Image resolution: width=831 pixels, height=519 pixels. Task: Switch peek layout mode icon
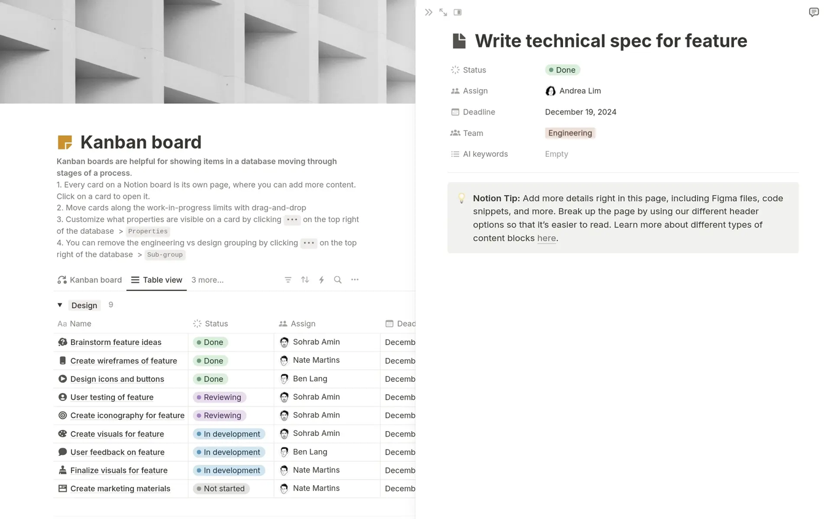tap(457, 12)
